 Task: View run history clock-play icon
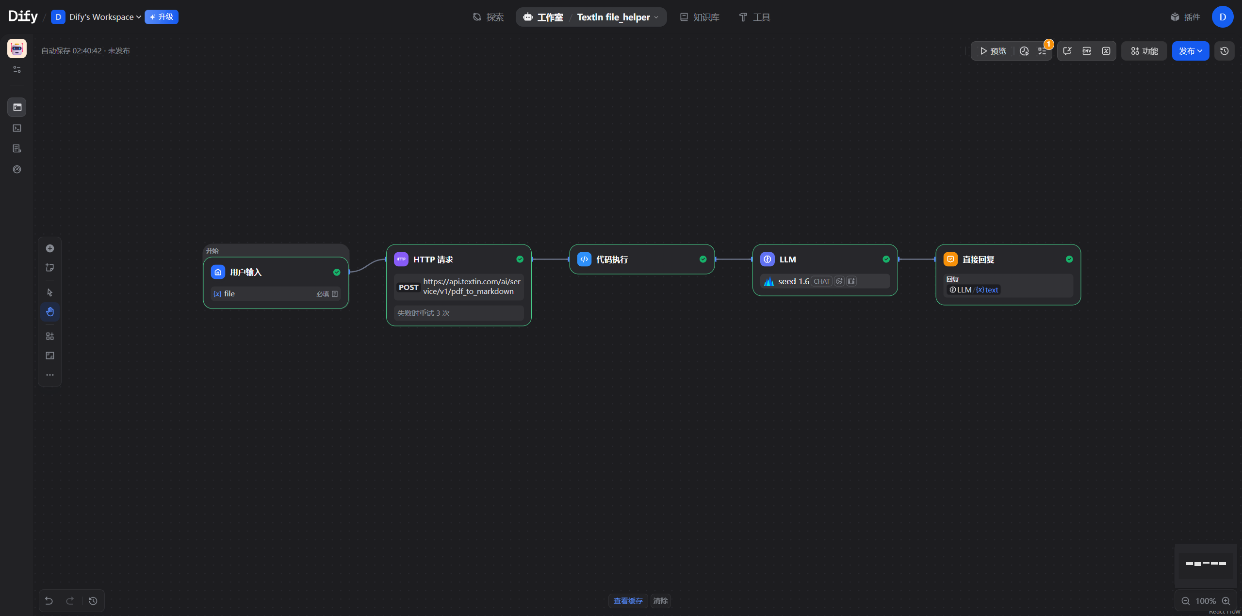click(1024, 51)
